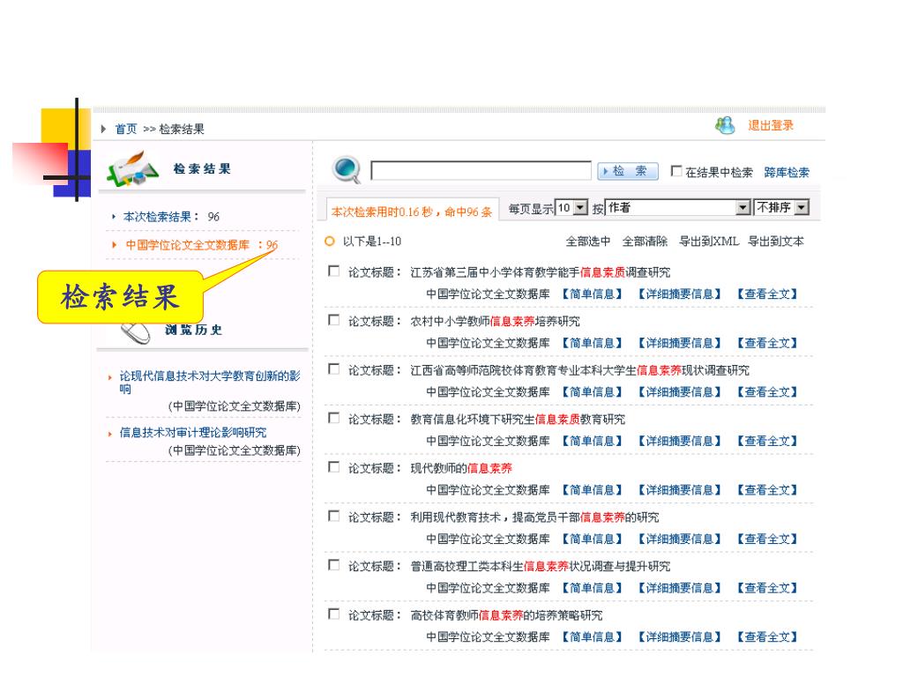Viewport: 903px width, 677px height.
Task: Check the box for 高校体育教师信息素养 paper
Action: coord(333,614)
